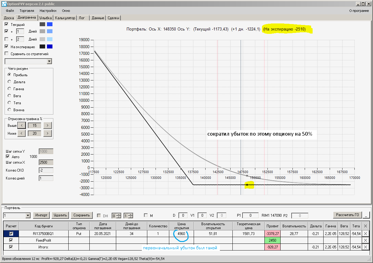Screen dimensions: 373x263
Task: Click the DH value spinner arrows
Action: click(x=119, y=215)
